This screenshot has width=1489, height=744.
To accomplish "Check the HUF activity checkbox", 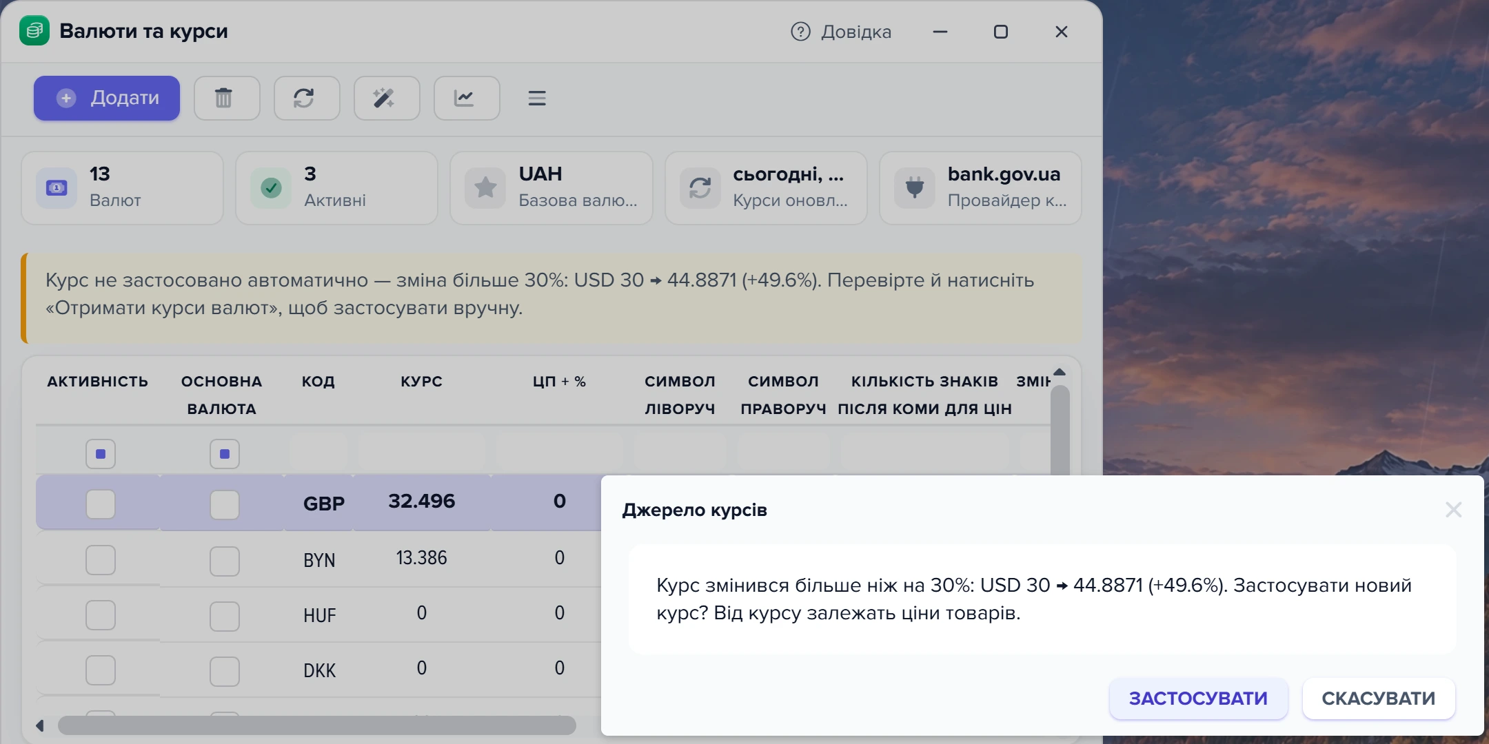I will (101, 615).
